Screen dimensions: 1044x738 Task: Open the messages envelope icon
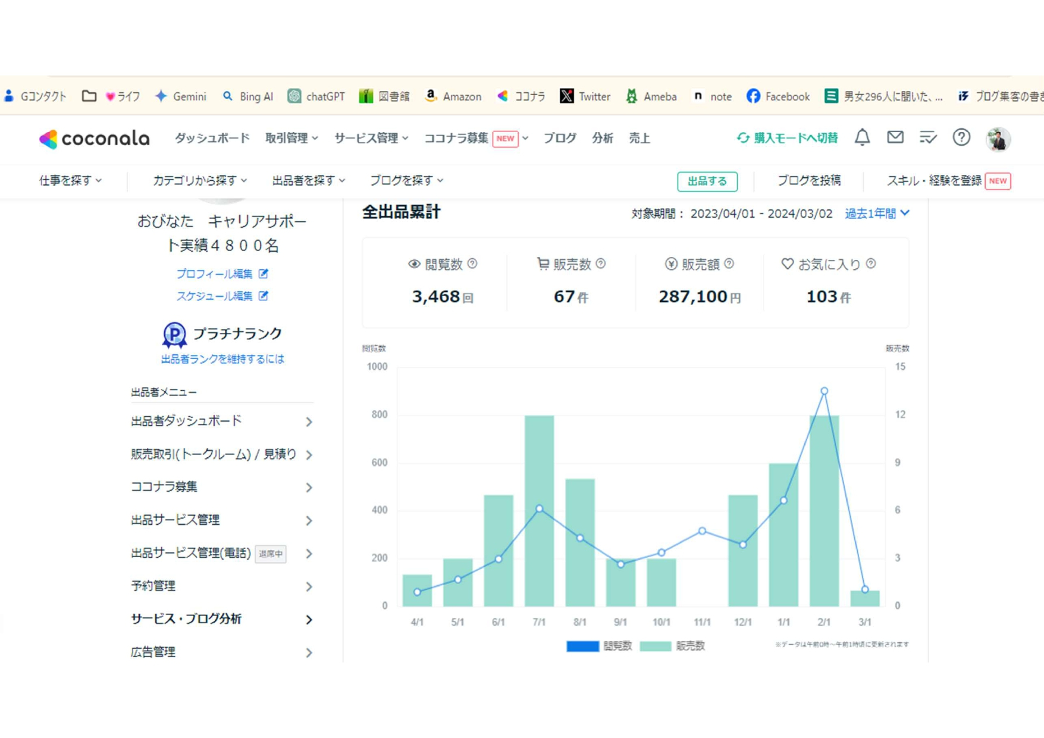click(x=895, y=138)
